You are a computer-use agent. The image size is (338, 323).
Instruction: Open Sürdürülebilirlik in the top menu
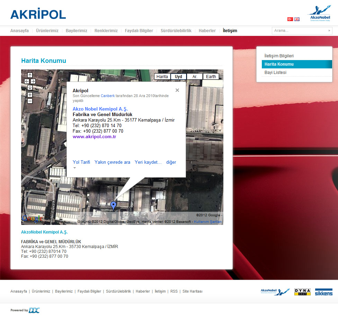point(176,30)
